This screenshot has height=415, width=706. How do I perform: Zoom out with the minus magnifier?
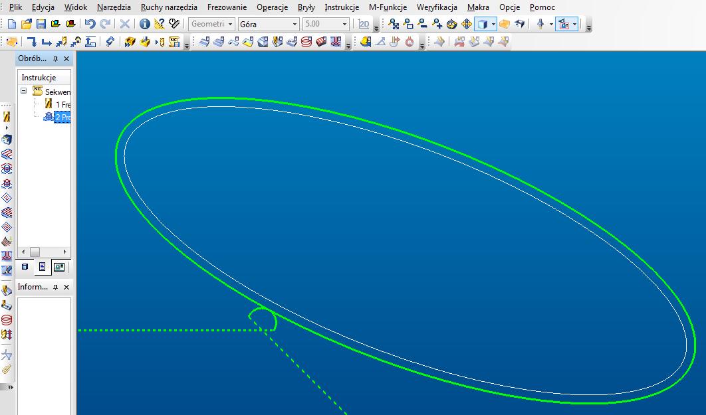click(422, 25)
